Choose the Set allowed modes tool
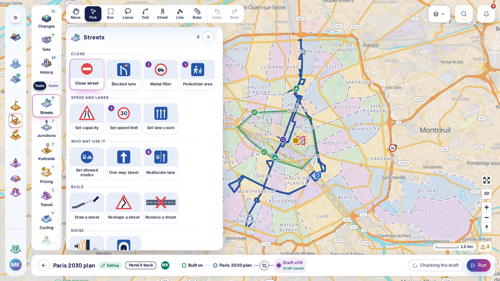 (87, 163)
